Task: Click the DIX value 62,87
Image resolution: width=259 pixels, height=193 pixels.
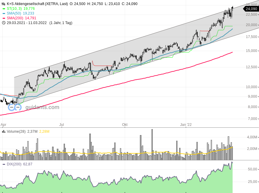Action: tap(28, 164)
